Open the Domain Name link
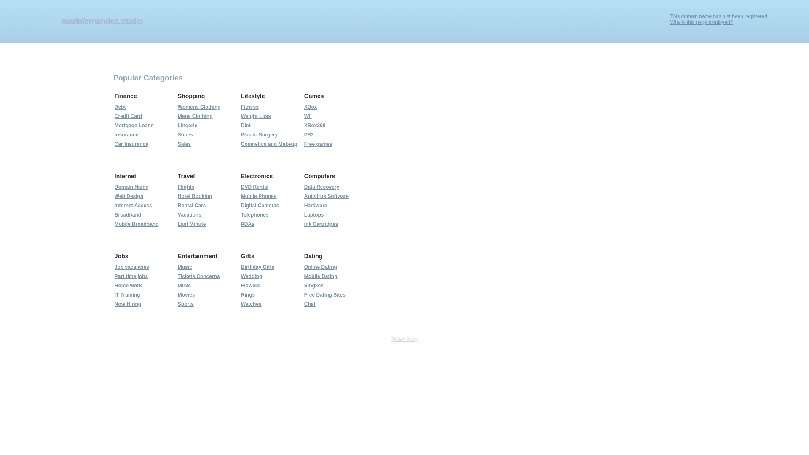Image resolution: width=809 pixels, height=455 pixels. [x=131, y=187]
